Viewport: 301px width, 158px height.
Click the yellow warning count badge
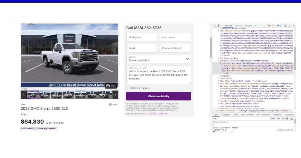(x=274, y=26)
